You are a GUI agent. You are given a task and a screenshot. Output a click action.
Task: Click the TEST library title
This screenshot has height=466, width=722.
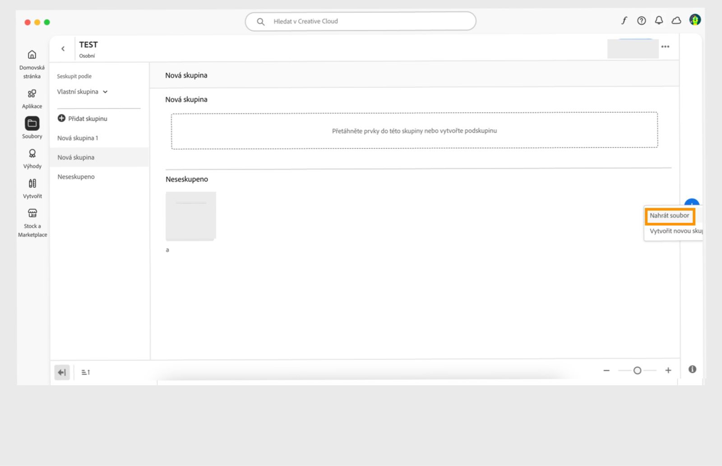coord(88,45)
